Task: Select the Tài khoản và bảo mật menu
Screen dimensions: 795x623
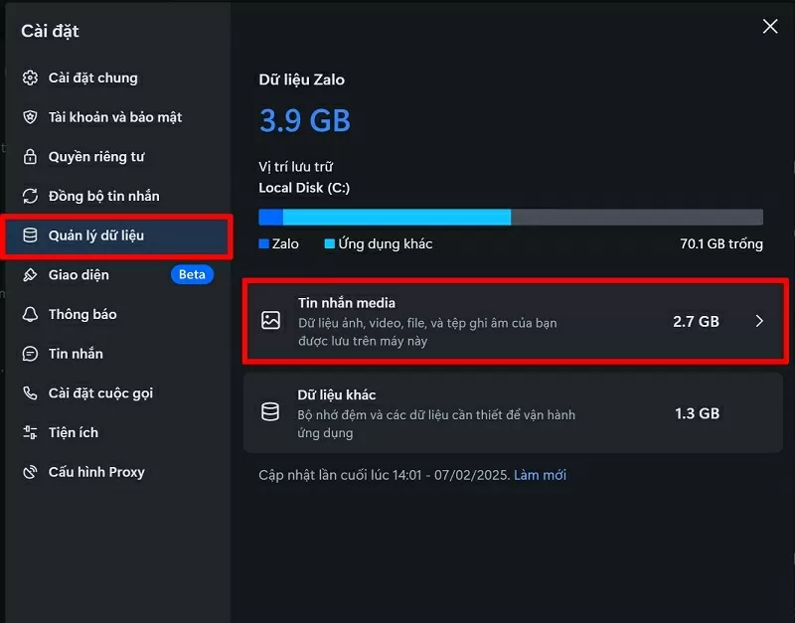Action: [115, 117]
